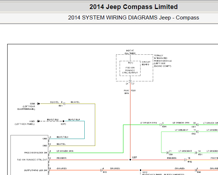Click the "C7" connector label

(133, 84)
